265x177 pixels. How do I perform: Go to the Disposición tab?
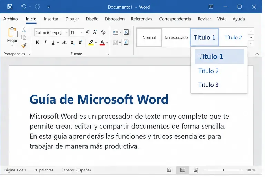point(115,19)
